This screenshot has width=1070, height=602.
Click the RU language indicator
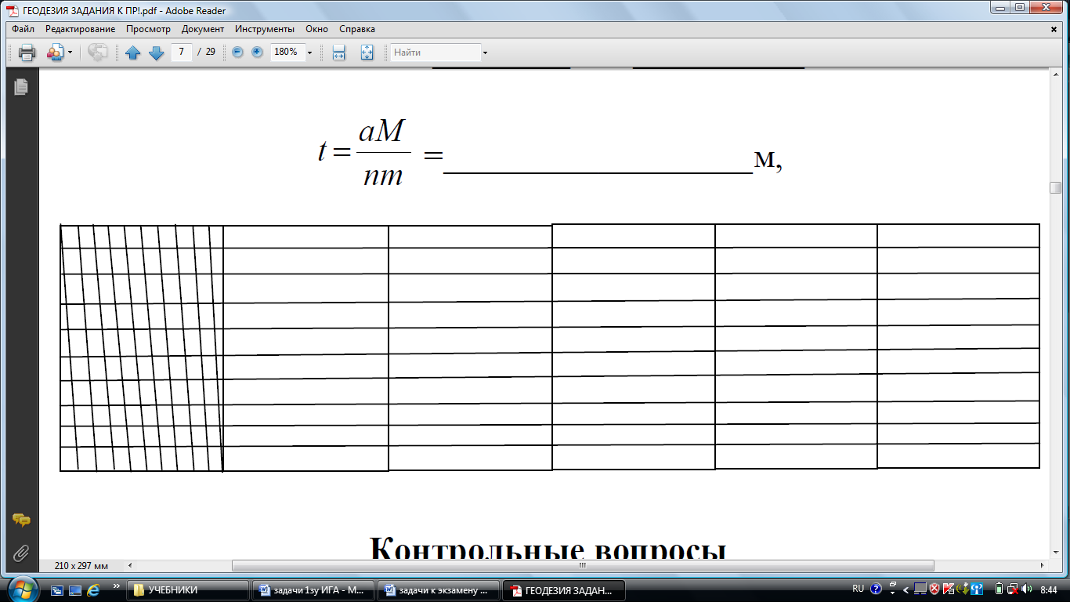coord(858,589)
